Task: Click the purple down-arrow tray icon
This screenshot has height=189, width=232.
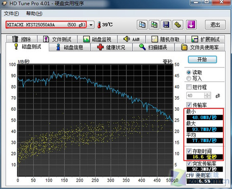Action: click(191, 25)
